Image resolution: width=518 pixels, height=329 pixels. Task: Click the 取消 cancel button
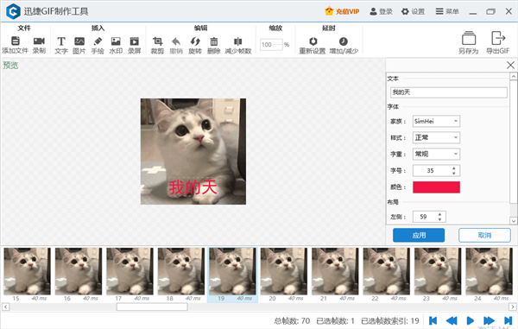(484, 235)
